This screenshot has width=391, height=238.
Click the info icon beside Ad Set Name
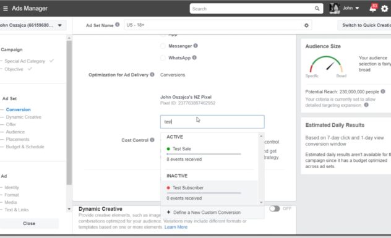117,25
